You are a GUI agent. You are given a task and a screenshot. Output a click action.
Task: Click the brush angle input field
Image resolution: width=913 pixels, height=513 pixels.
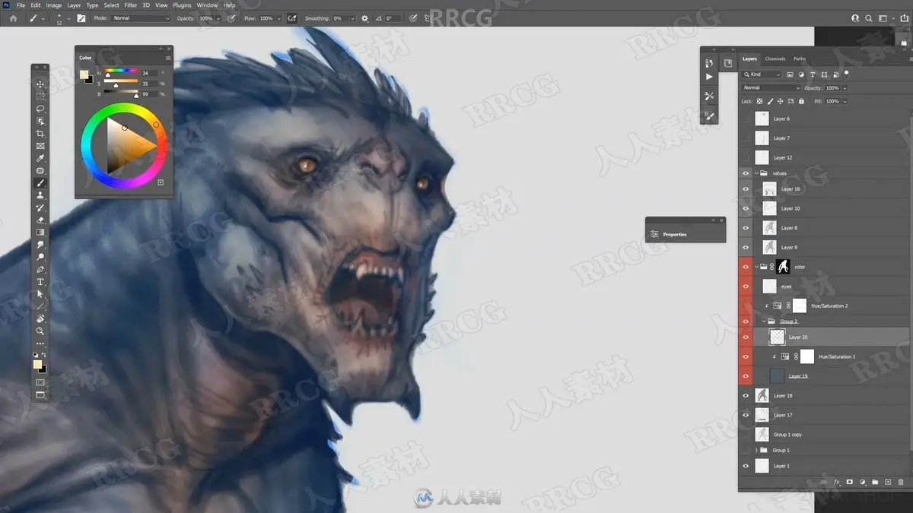[392, 18]
